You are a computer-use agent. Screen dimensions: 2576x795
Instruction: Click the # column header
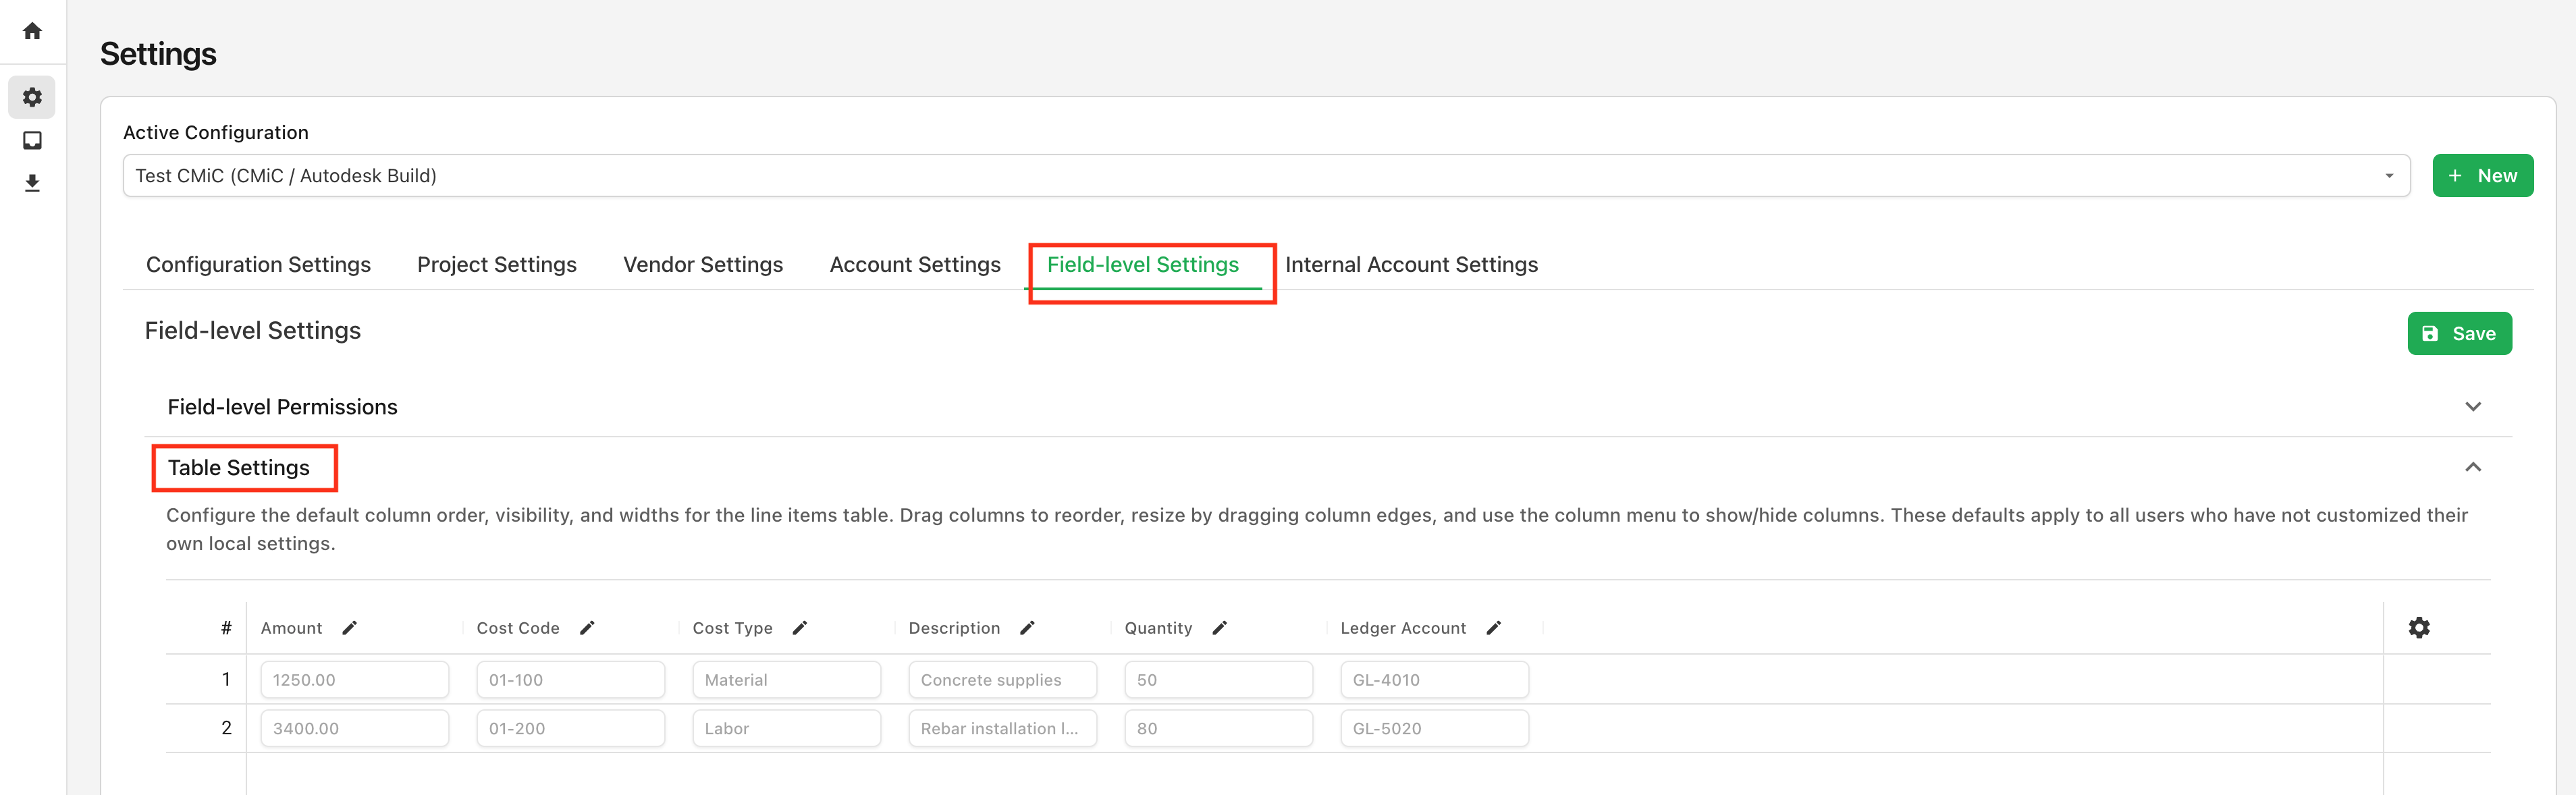(x=226, y=628)
